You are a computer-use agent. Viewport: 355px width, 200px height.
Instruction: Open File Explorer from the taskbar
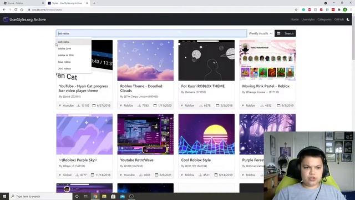104,196
